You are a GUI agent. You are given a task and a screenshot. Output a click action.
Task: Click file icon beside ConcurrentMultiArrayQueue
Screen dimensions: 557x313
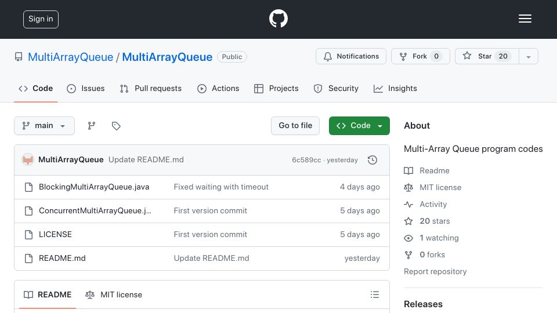(29, 211)
